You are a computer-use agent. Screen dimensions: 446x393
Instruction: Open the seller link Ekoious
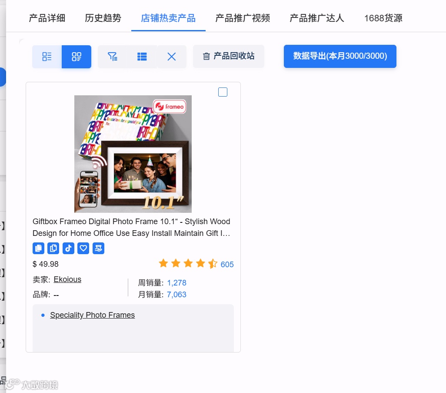tap(67, 279)
